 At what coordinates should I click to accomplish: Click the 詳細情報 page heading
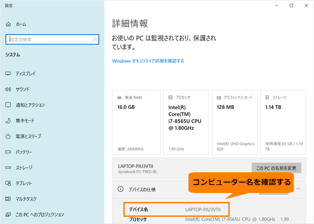coord(130,23)
